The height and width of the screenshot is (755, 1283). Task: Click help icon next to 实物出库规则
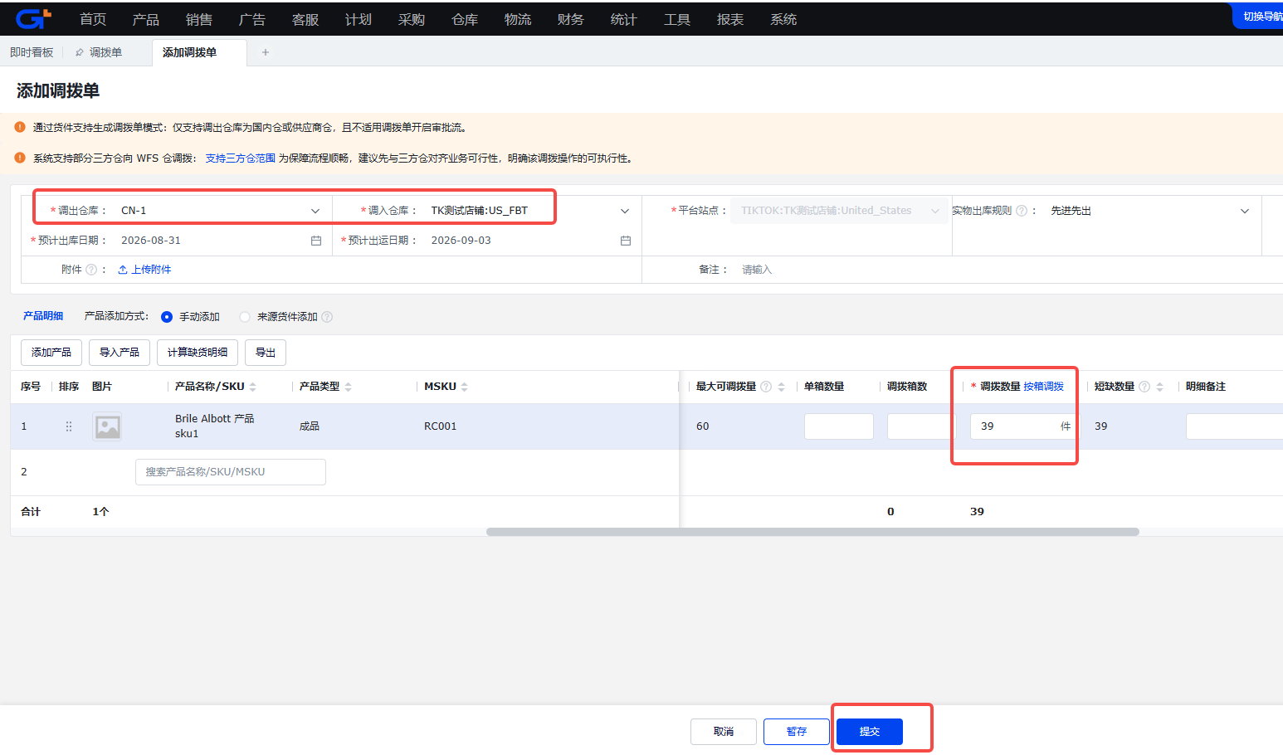pos(1022,211)
